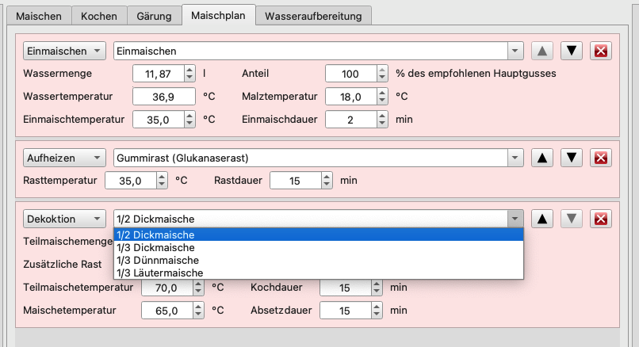This screenshot has width=639, height=347.
Task: Expand the Gummirast name combo box
Action: tap(515, 158)
